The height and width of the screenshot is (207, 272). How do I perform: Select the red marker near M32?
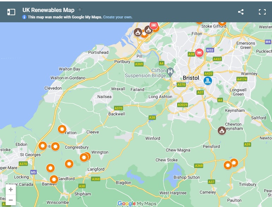(x=199, y=53)
